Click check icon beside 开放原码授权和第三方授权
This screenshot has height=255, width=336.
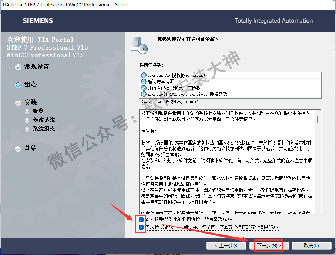pos(144,88)
